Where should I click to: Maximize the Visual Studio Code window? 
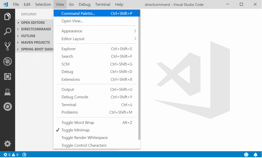241,4
